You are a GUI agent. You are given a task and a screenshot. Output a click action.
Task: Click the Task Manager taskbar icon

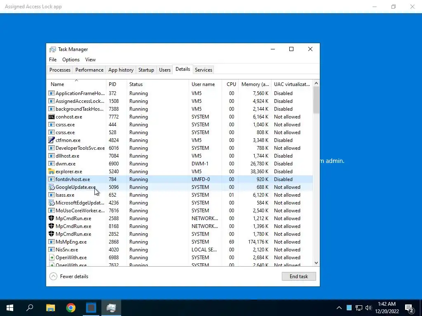111,308
